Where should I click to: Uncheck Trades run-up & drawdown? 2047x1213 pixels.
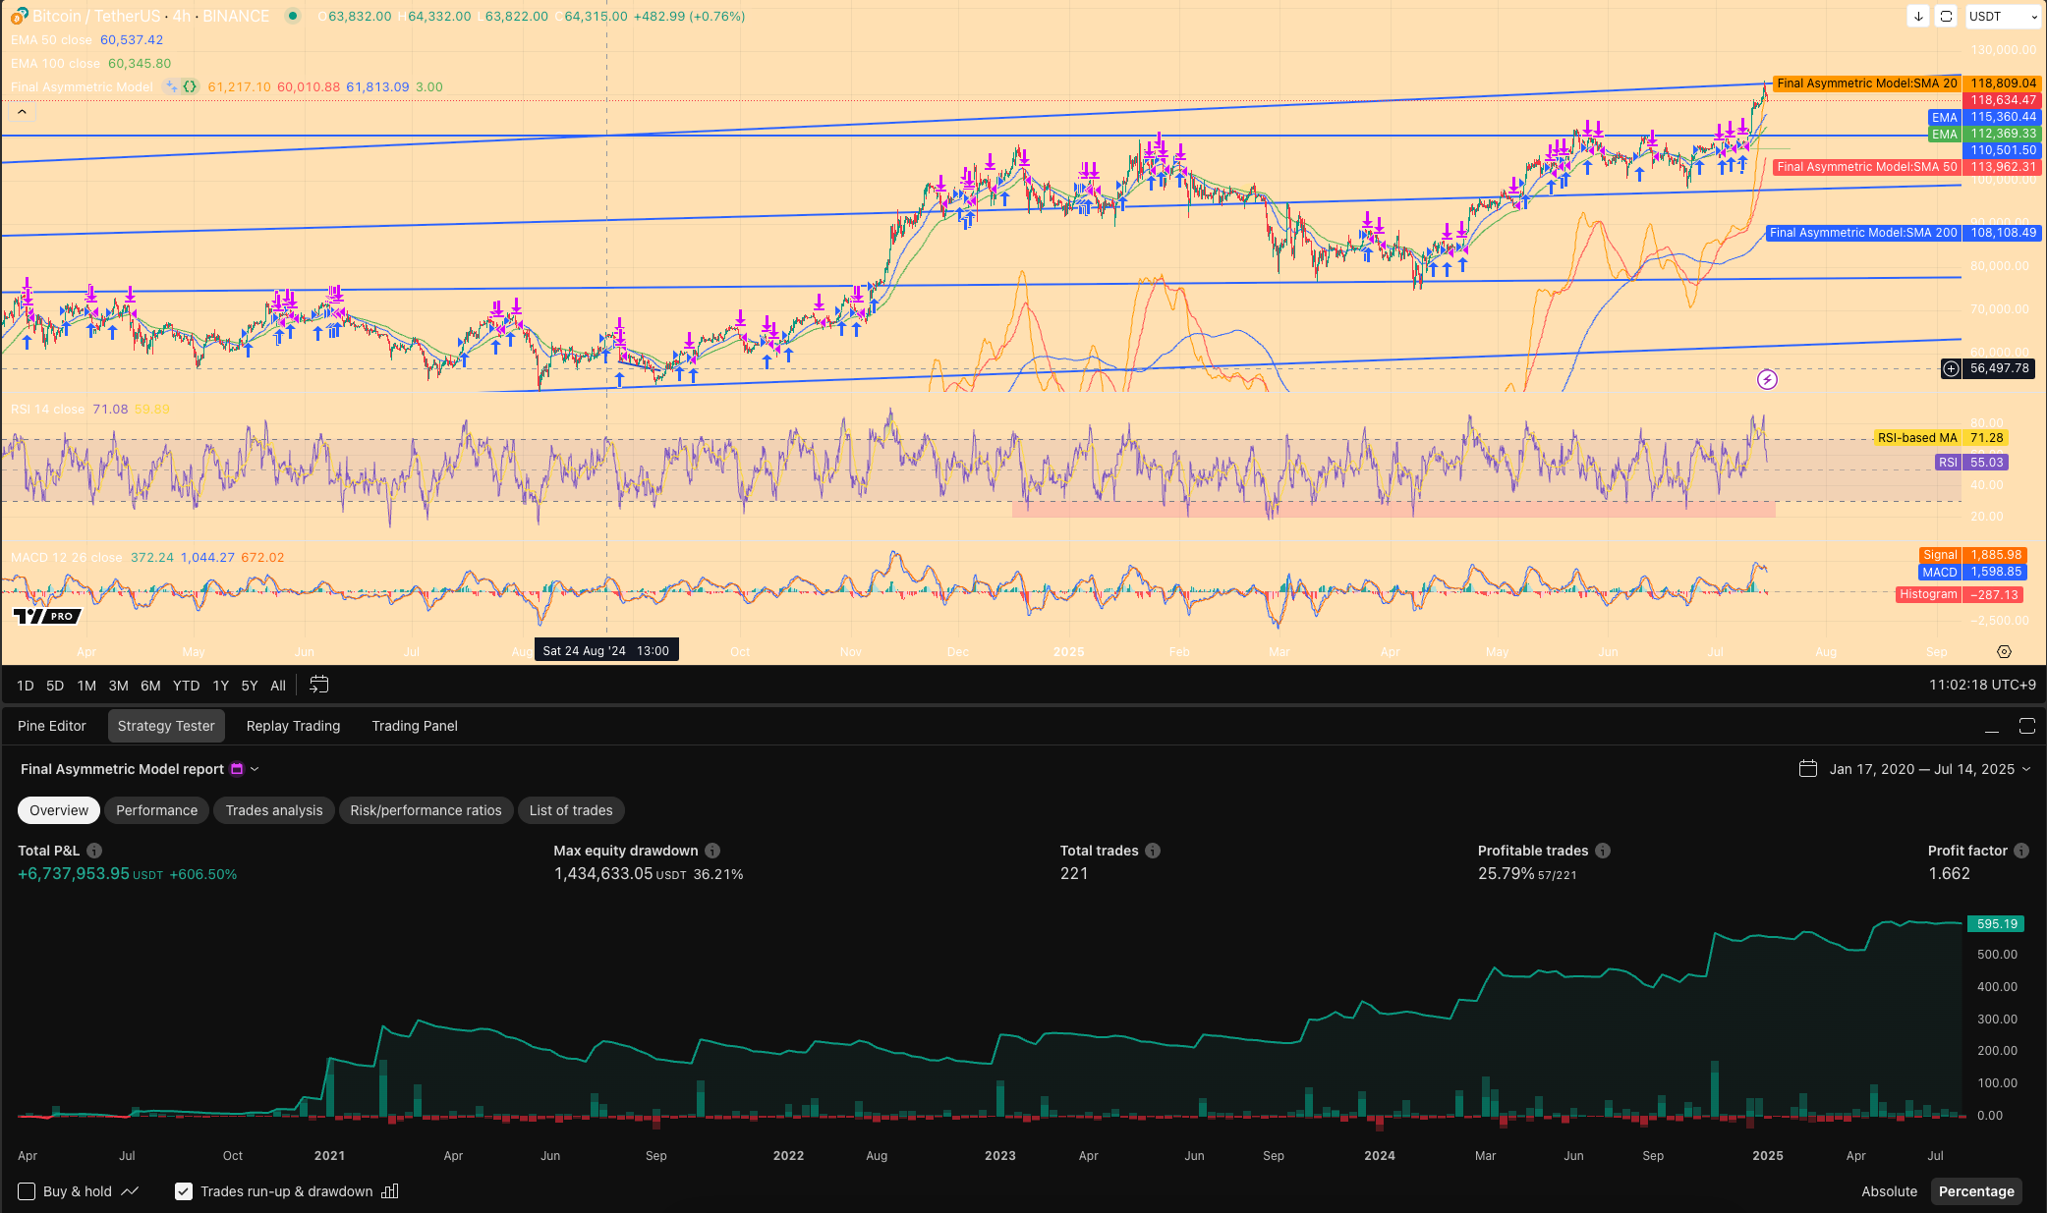point(184,1191)
